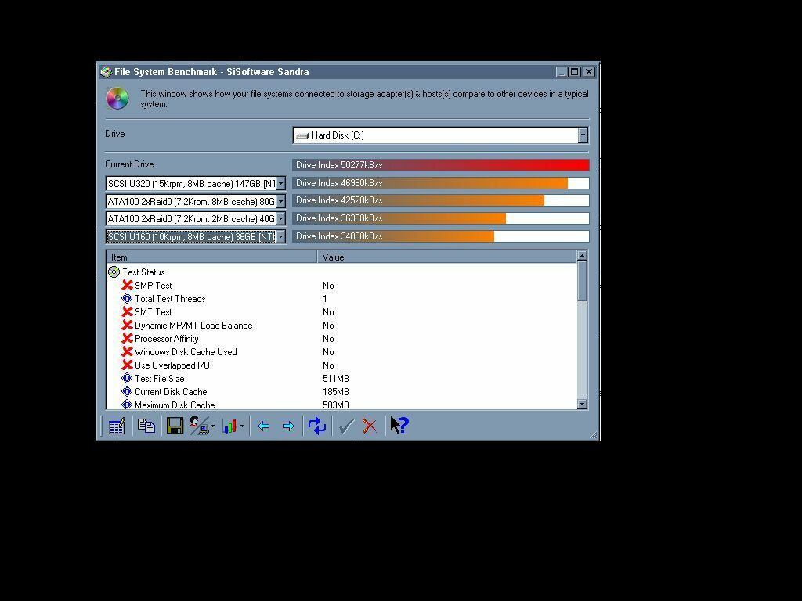Select the SMT Test row text

click(x=153, y=312)
